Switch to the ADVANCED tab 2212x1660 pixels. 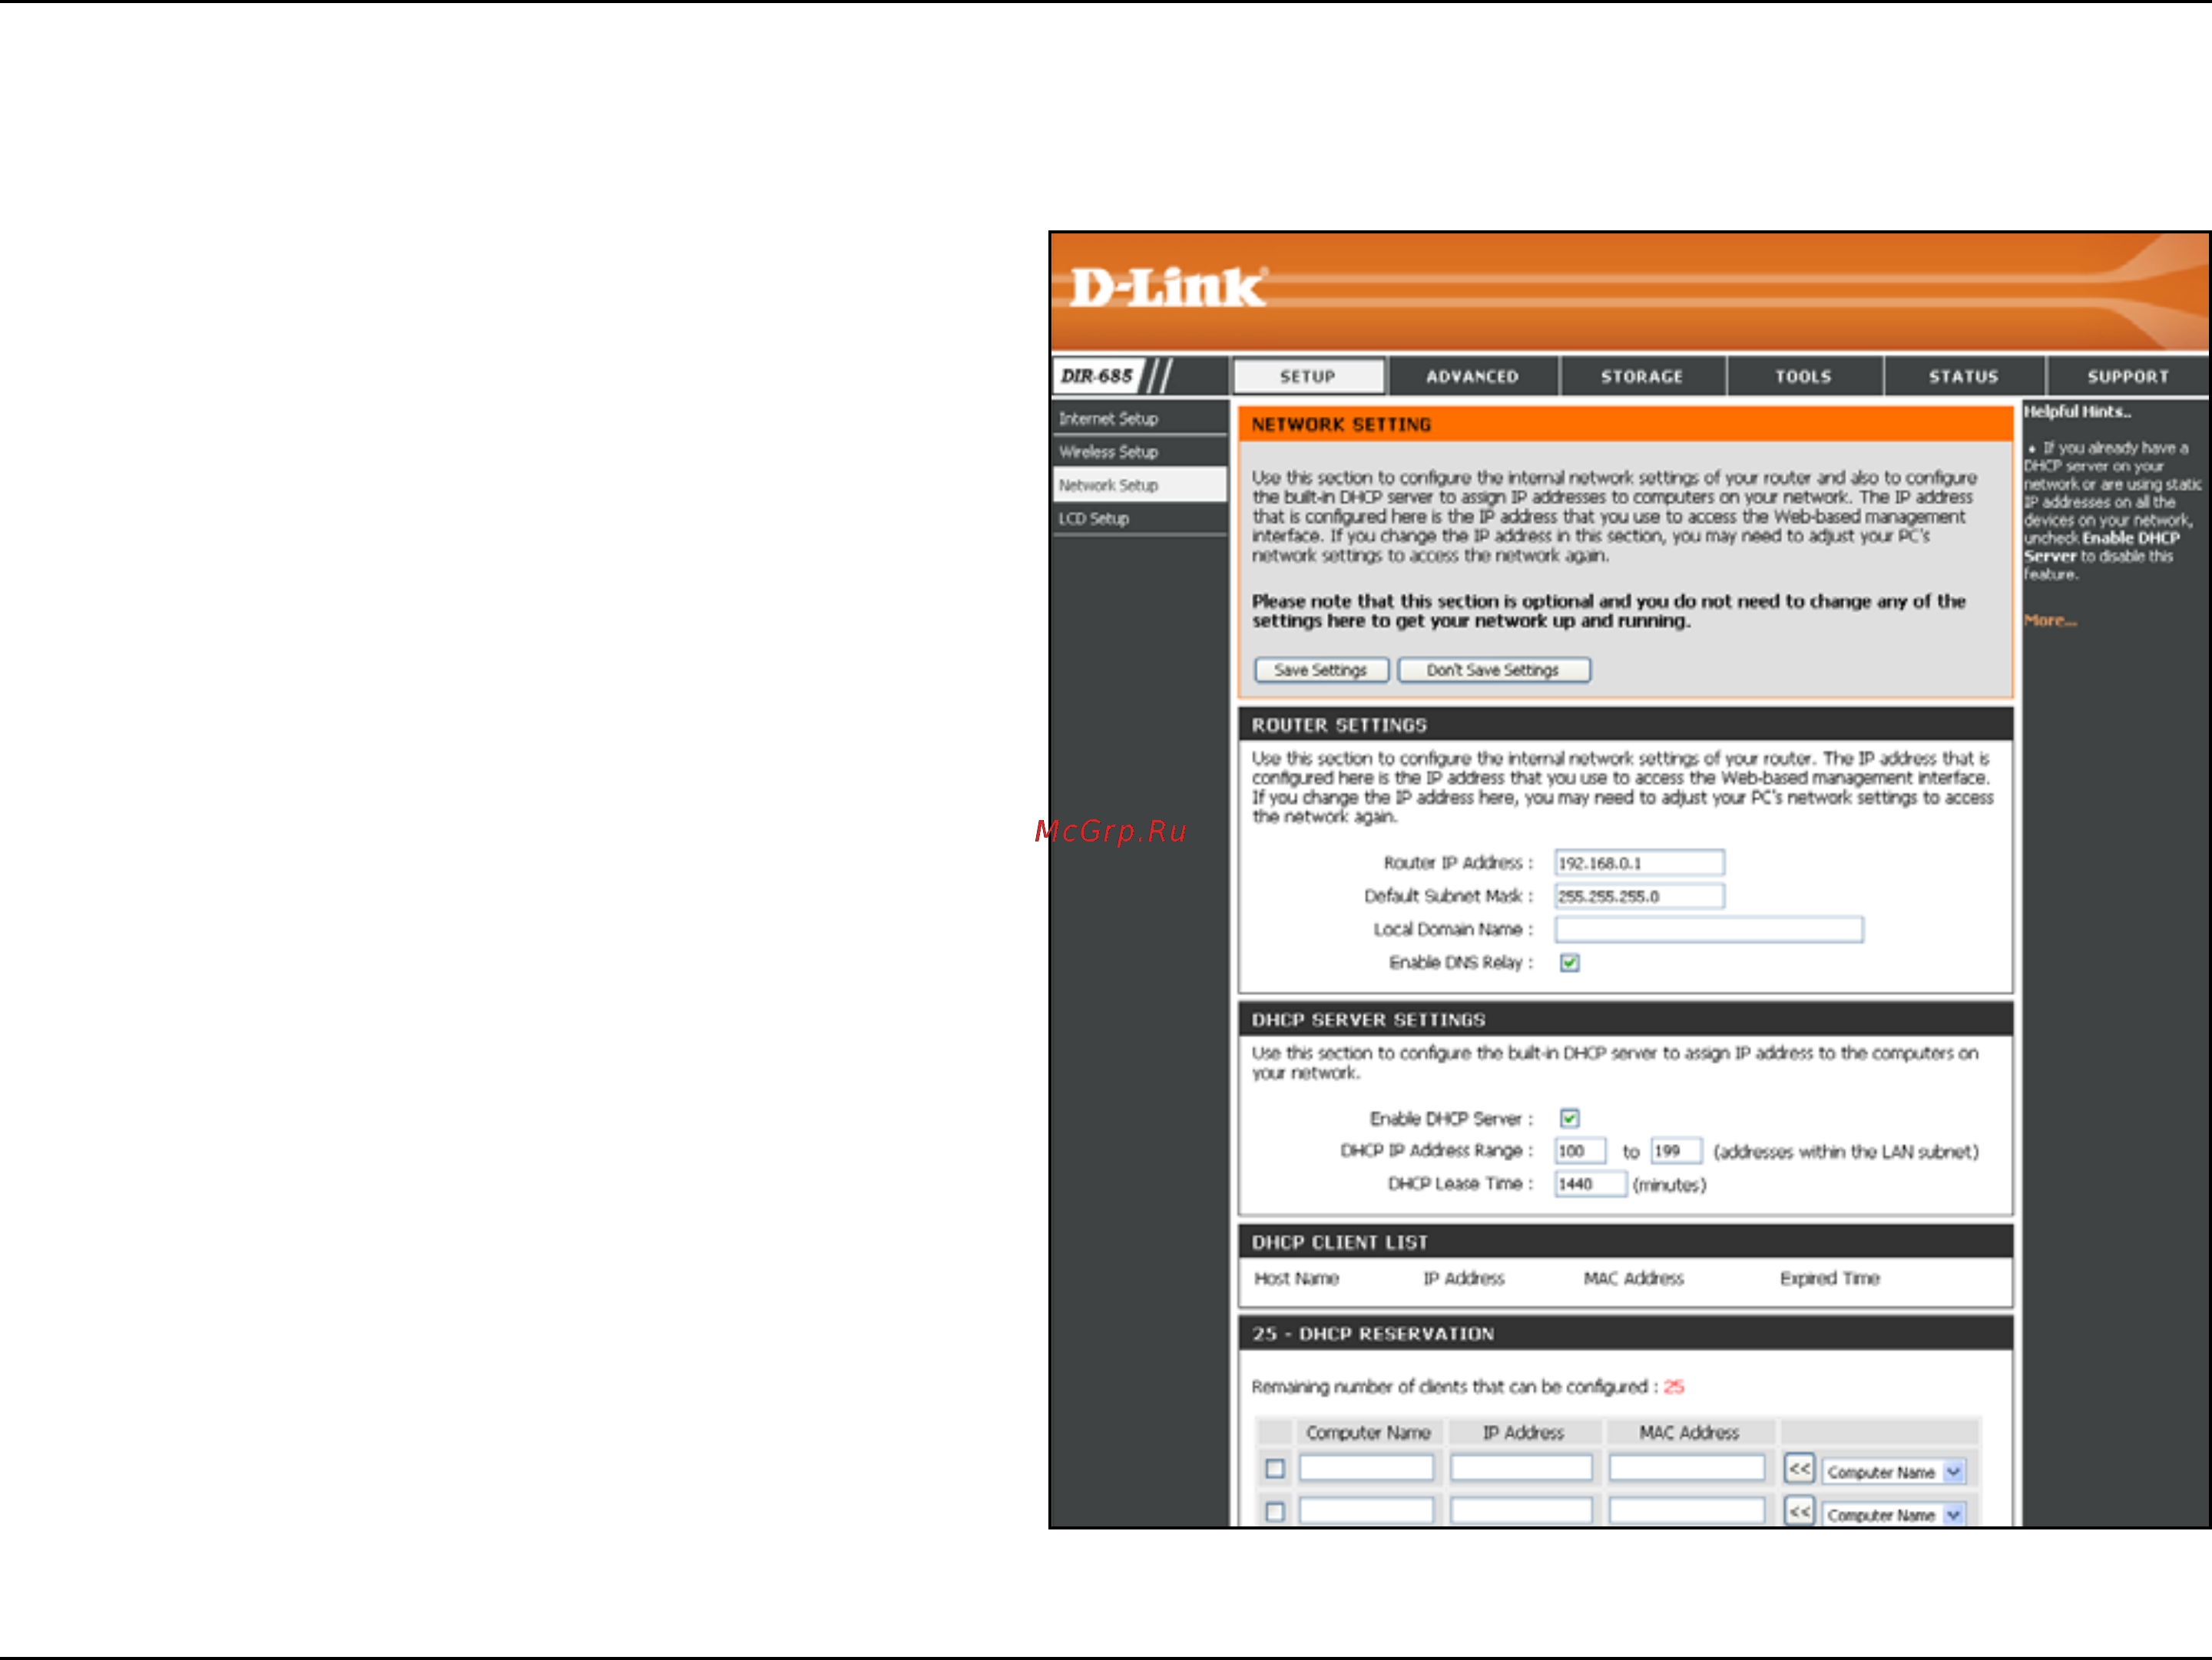coord(1473,377)
